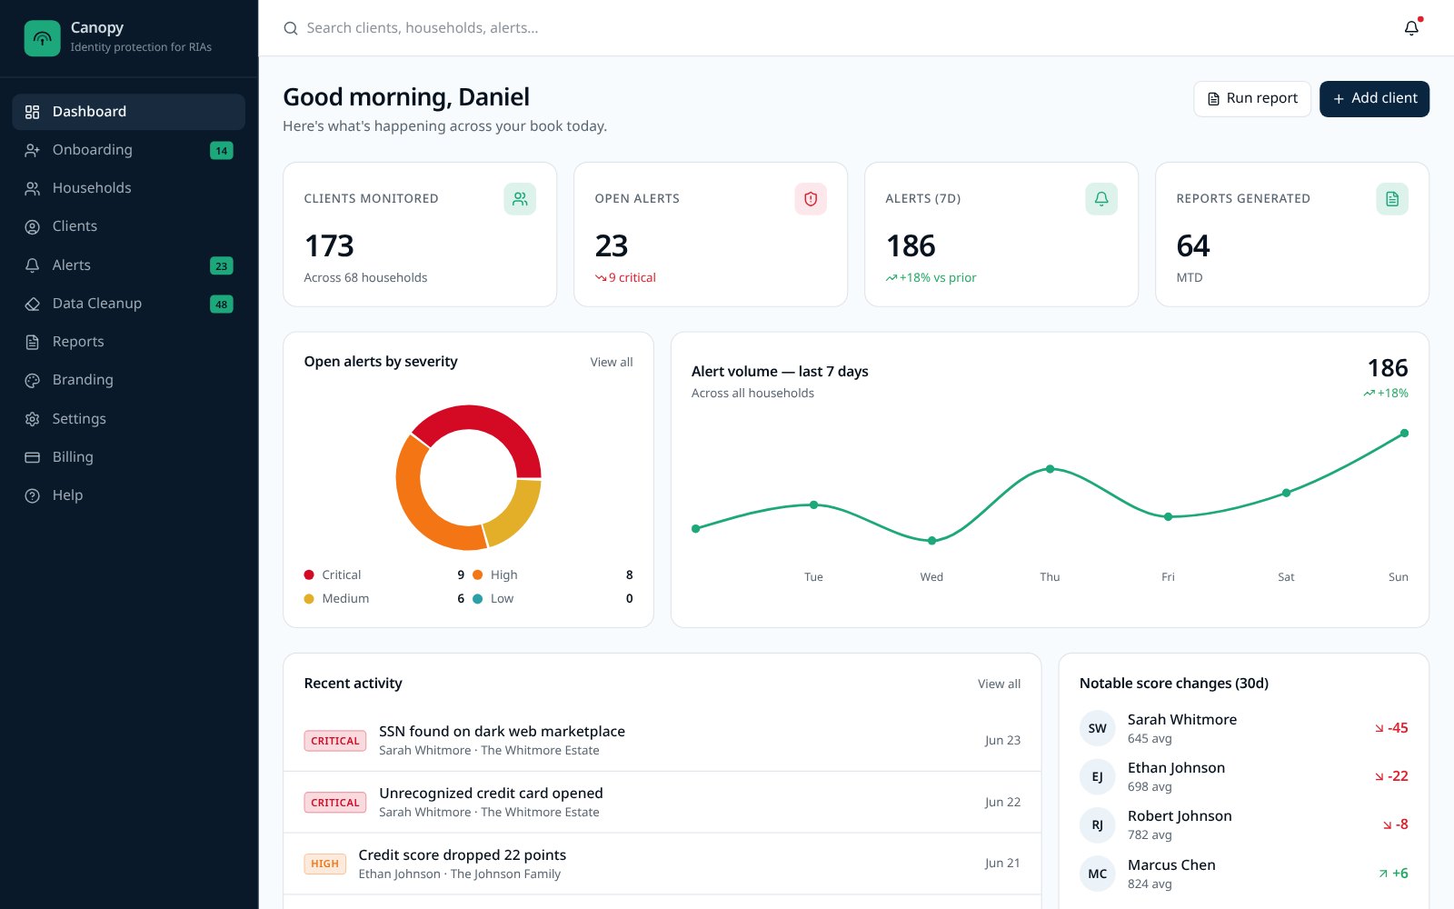Image resolution: width=1454 pixels, height=909 pixels.
Task: Open the notifications bell
Action: pyautogui.click(x=1411, y=28)
